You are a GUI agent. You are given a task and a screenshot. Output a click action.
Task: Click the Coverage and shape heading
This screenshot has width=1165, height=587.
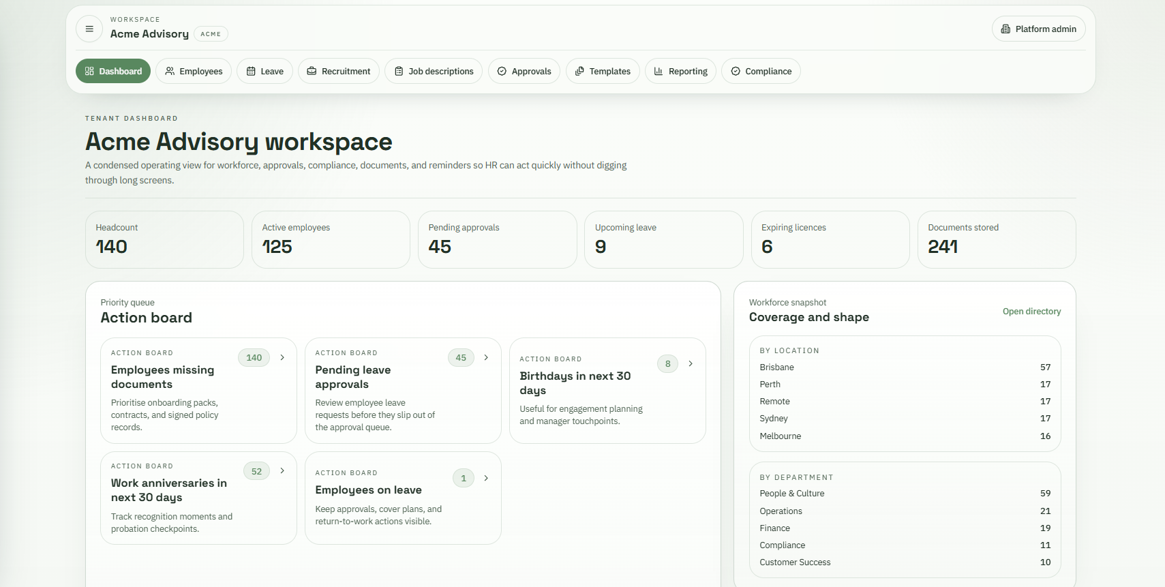pyautogui.click(x=809, y=317)
